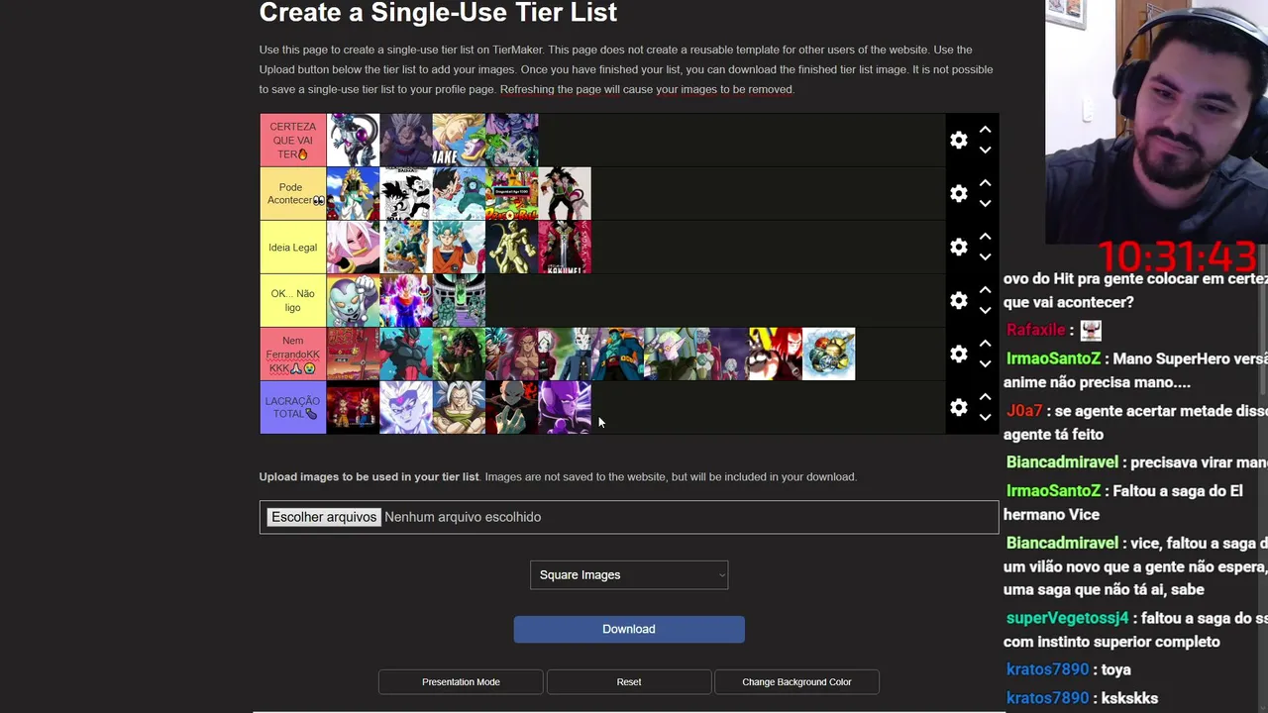Screen dimensions: 1268x713
Task: Select last image in Pode Acontecer row
Action: coord(565,193)
